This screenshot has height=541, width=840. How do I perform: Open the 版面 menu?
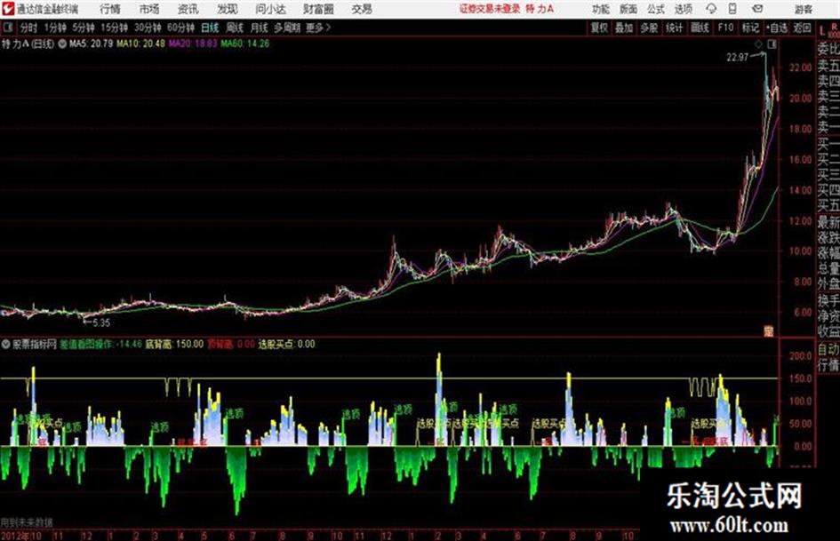pyautogui.click(x=628, y=9)
